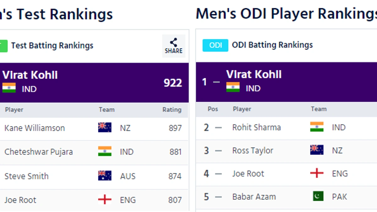Open Kane Williamson player link
Screen dimensions: 377x212
(x=35, y=128)
